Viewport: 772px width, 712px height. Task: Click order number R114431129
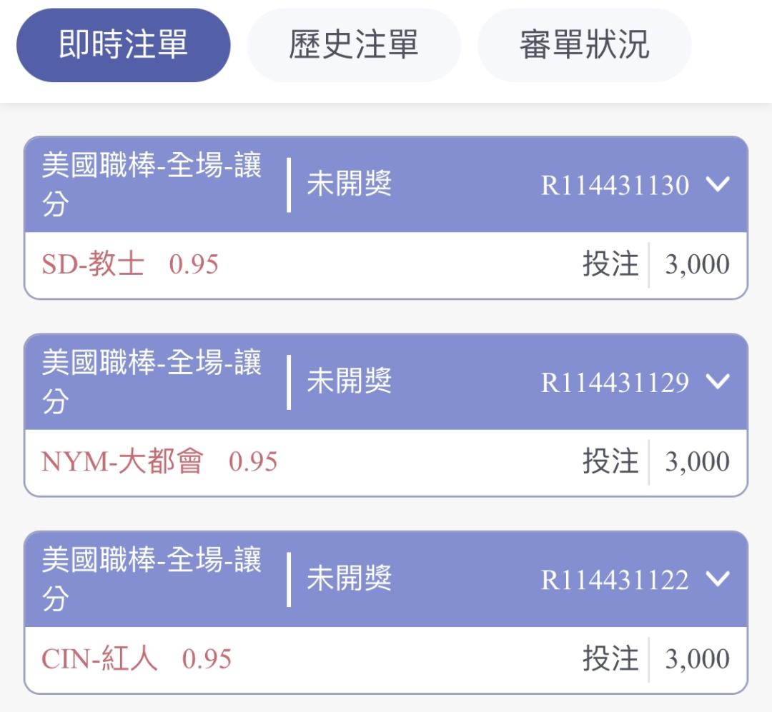click(615, 383)
